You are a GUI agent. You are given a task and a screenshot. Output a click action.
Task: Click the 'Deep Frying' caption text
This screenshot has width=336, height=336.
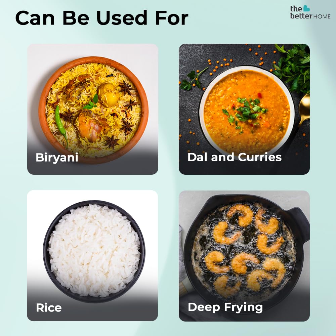coord(225,307)
